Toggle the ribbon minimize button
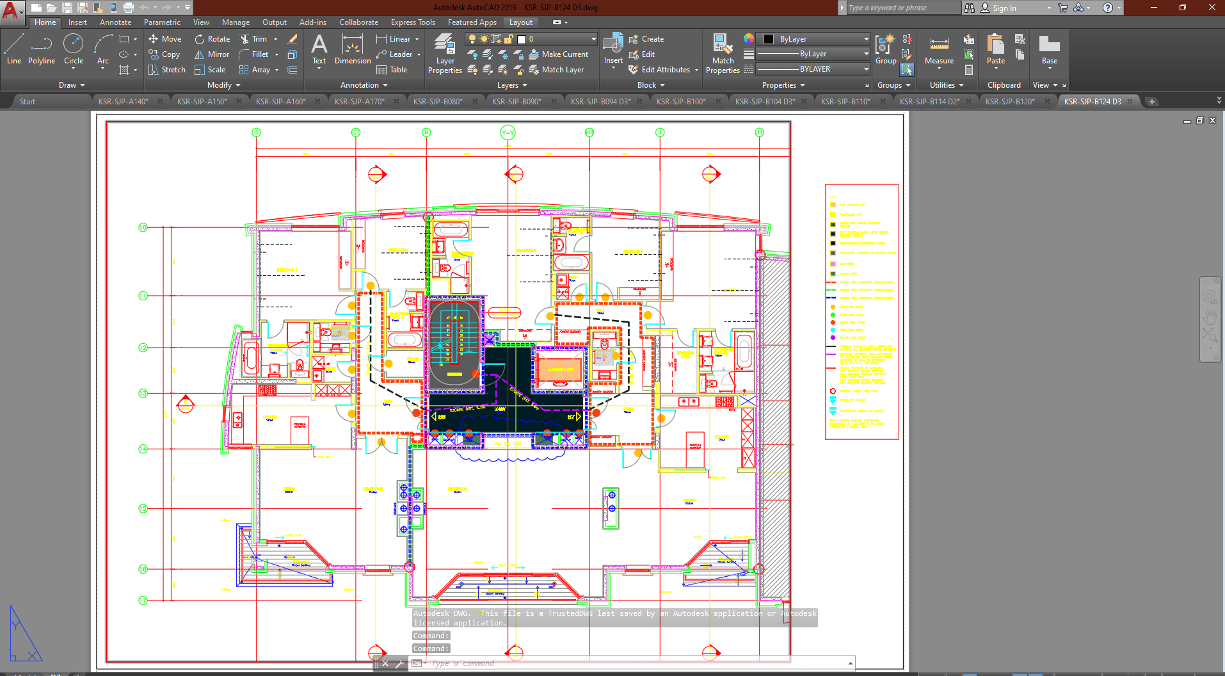Image resolution: width=1225 pixels, height=676 pixels. pos(558,22)
